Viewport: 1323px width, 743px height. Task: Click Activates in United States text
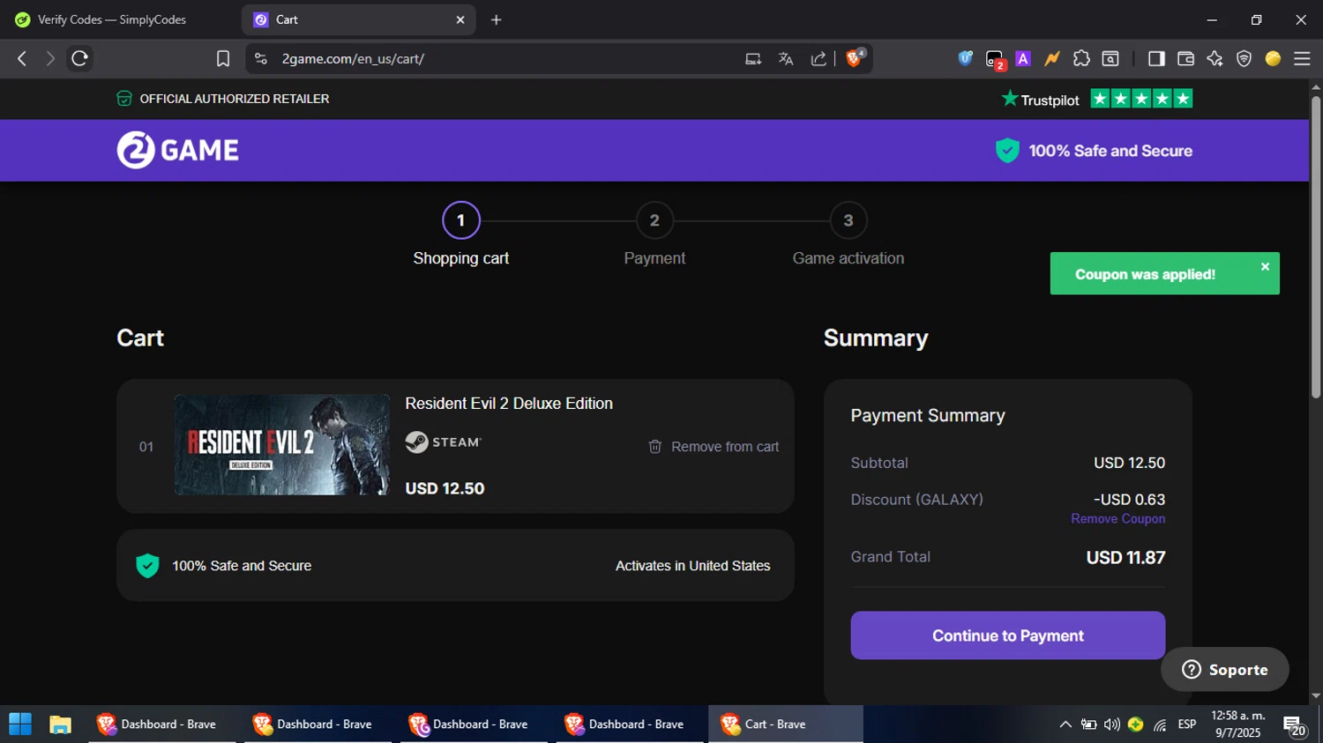(x=692, y=566)
